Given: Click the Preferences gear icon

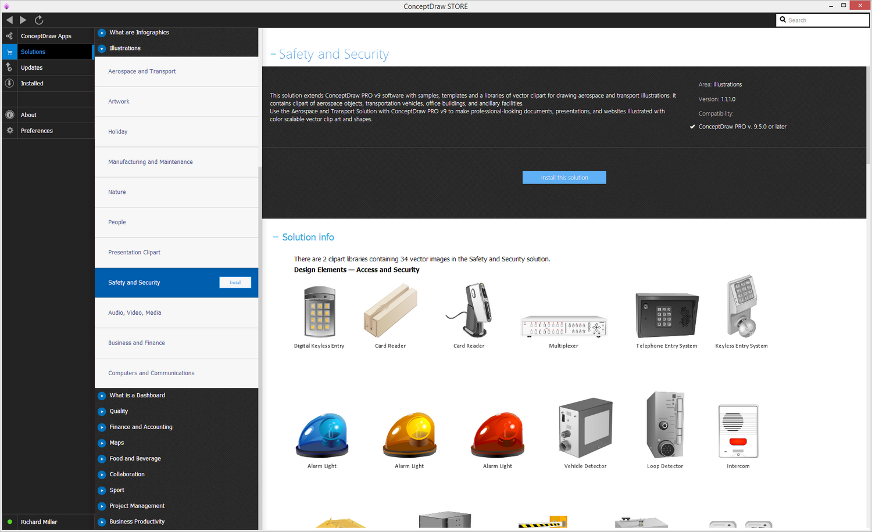Looking at the screenshot, I should click(x=9, y=131).
